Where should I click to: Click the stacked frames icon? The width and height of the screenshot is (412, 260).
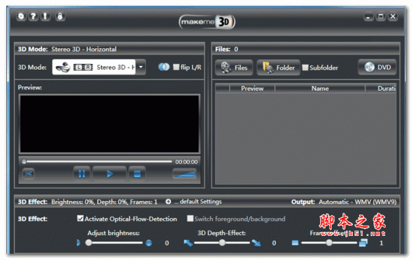363,243
